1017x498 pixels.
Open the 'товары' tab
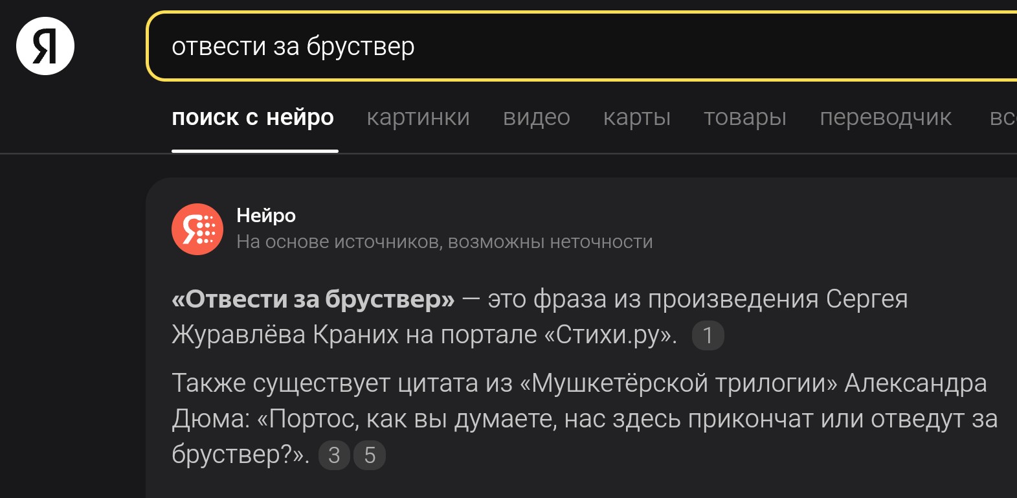coord(745,118)
